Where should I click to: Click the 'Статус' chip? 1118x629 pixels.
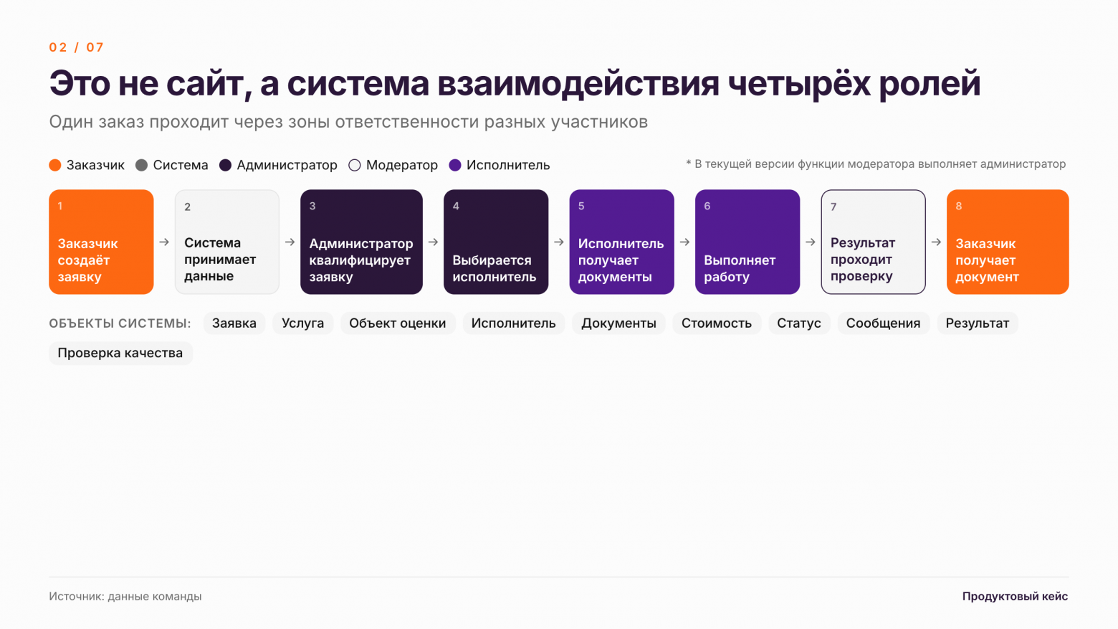[x=799, y=323]
